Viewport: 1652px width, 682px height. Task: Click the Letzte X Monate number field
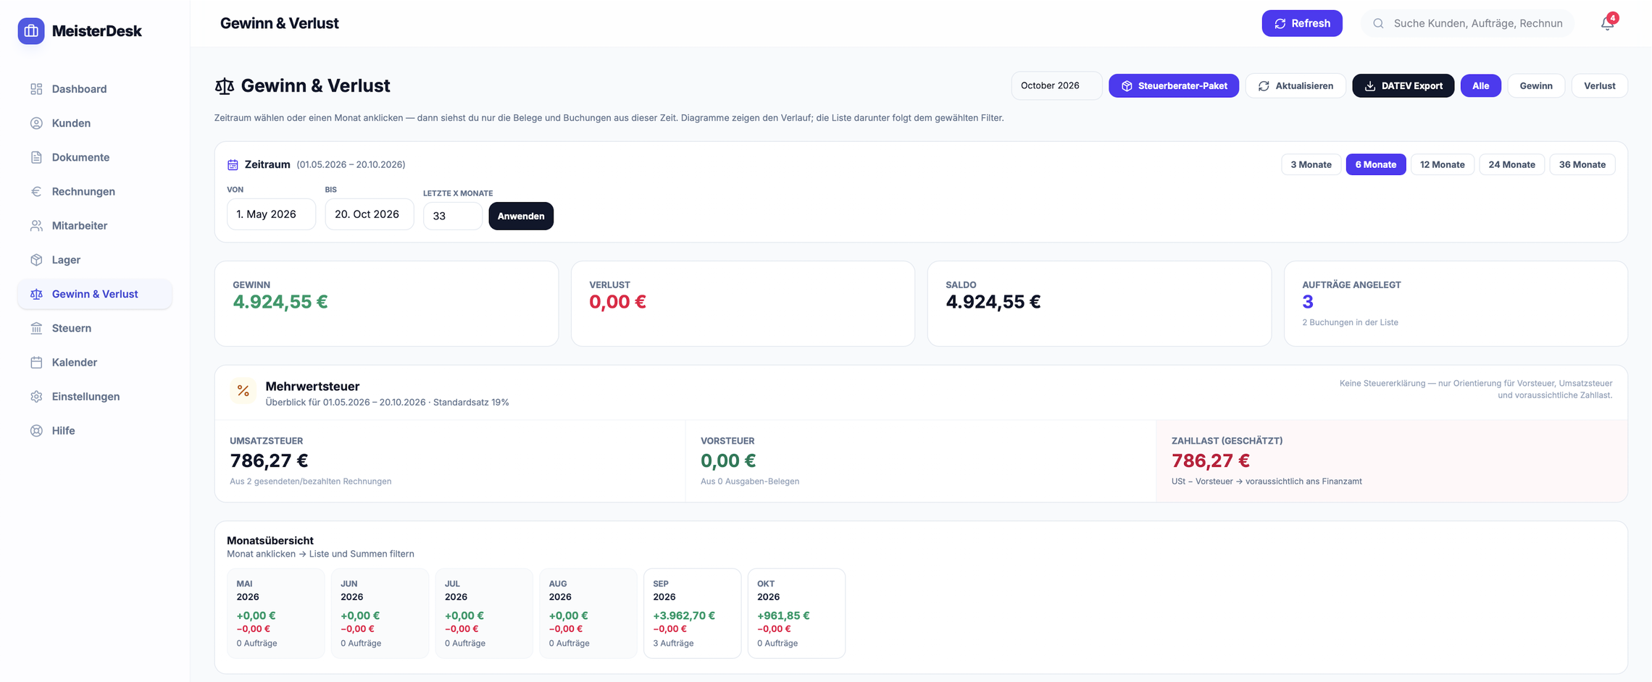[x=452, y=216]
